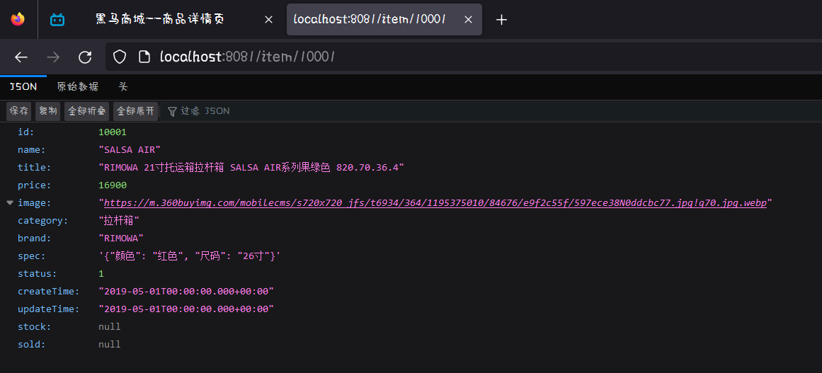Screen dimensions: 822x373
Task: Select the "RIMOWA" brand value
Action: [121, 239]
